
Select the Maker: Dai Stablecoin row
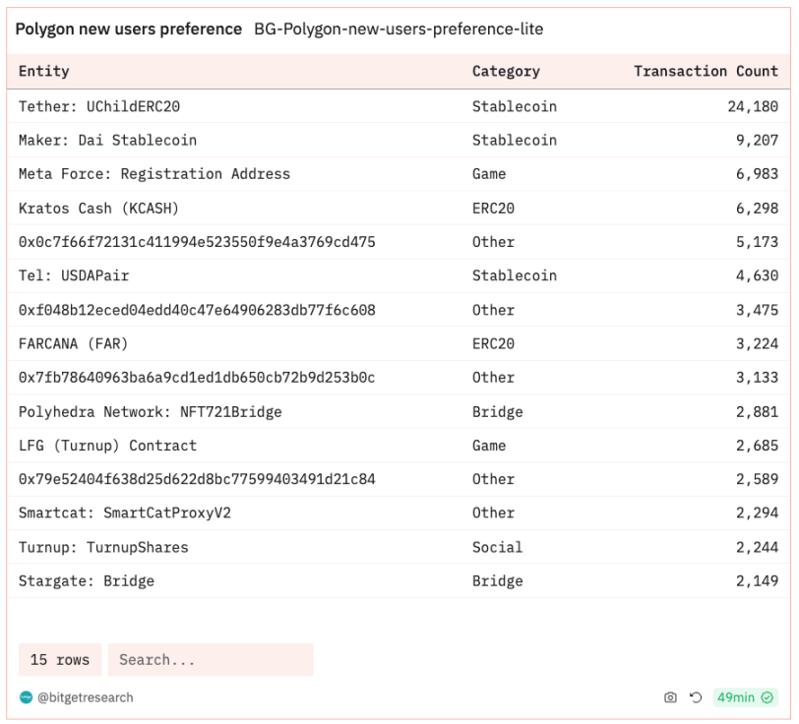click(399, 140)
